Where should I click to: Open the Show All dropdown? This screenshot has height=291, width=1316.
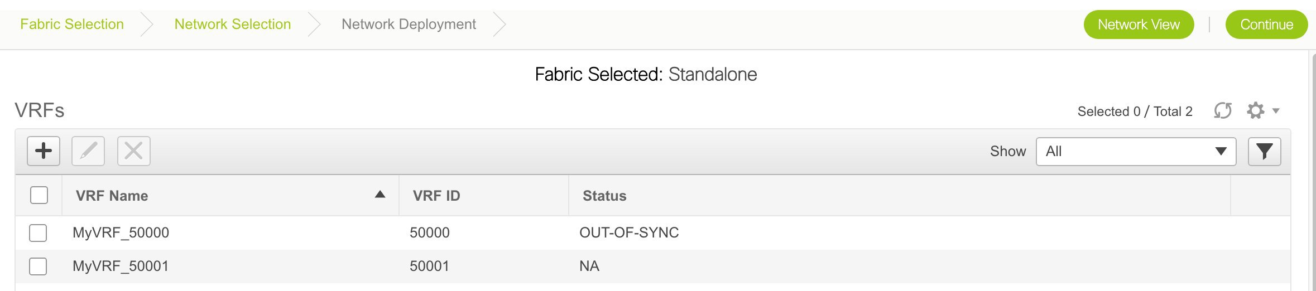(x=1136, y=152)
